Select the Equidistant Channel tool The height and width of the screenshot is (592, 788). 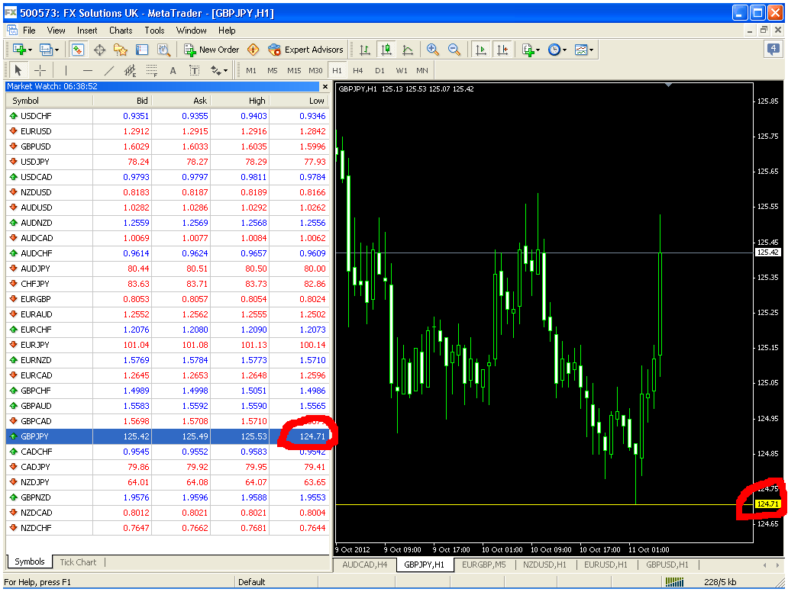(x=130, y=71)
